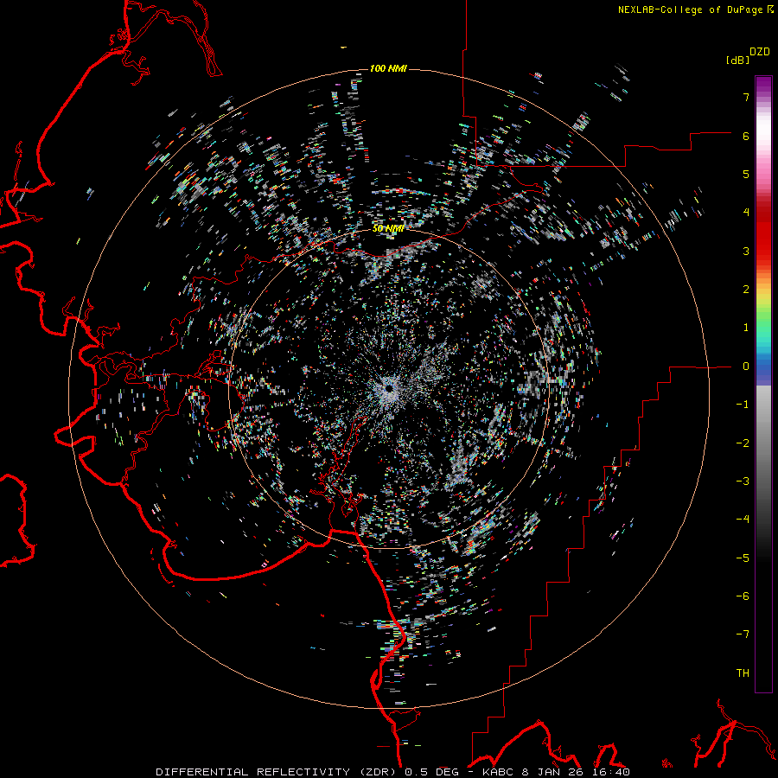Click the 100 NMI range ring label
Screen dimensions: 778x778
tap(388, 68)
